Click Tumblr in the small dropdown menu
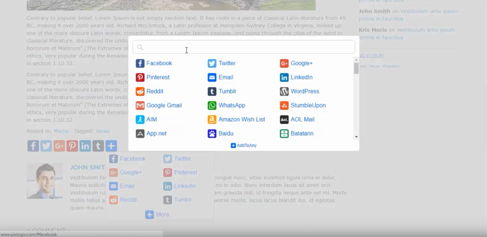The image size is (487, 237). 177,200
